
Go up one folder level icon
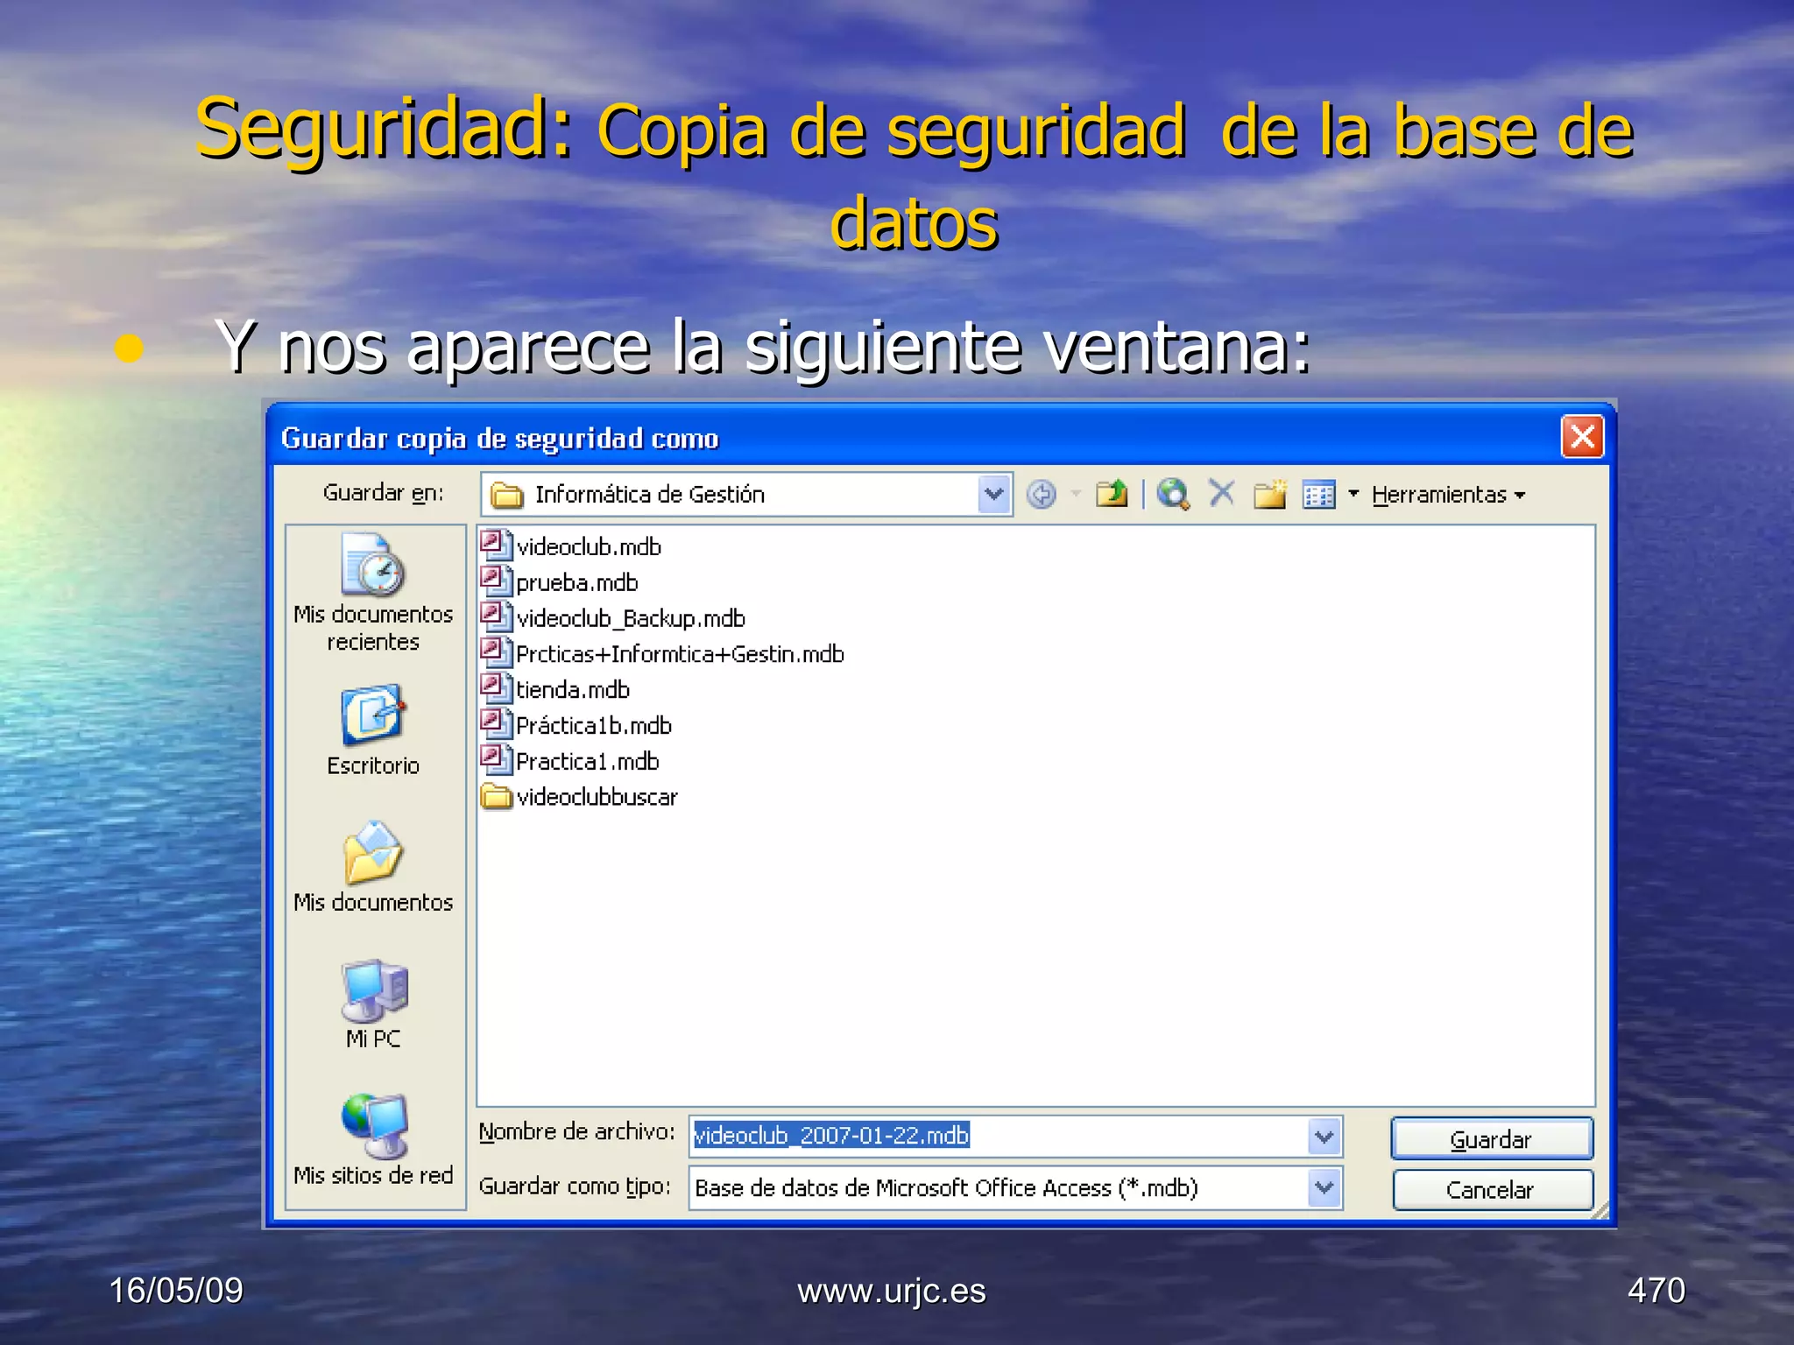[x=1112, y=494]
